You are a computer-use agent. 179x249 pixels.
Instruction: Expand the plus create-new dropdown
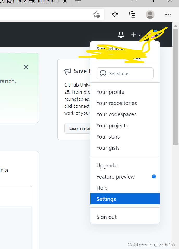[x=136, y=35]
